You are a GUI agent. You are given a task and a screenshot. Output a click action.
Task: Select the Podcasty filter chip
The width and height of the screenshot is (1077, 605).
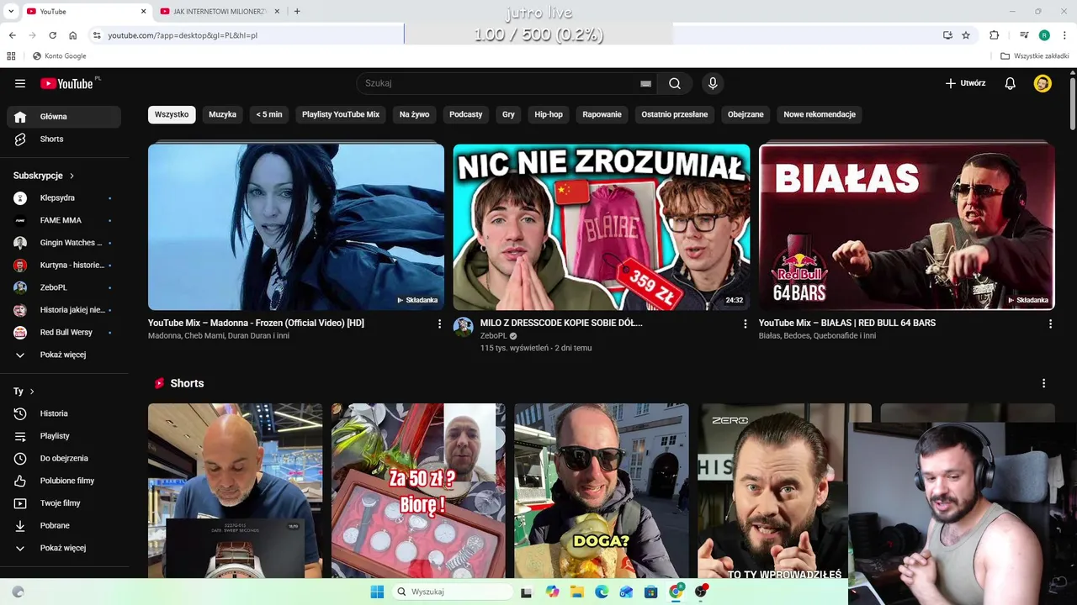(466, 114)
